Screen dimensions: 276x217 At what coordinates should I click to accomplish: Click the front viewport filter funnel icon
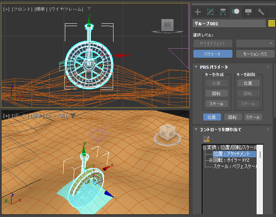click(x=89, y=9)
